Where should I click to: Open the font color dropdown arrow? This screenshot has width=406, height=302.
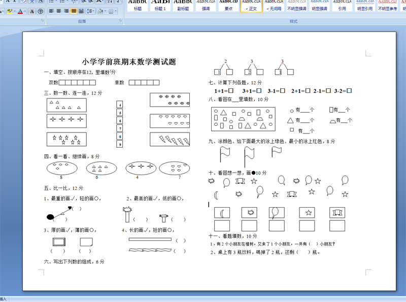(x=25, y=11)
